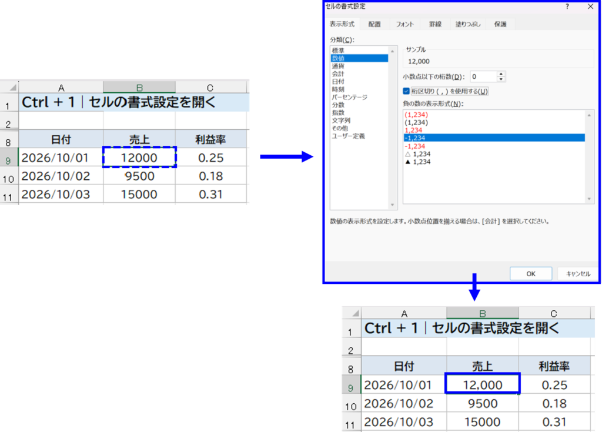Select 通貨 in the category list

click(x=359, y=66)
